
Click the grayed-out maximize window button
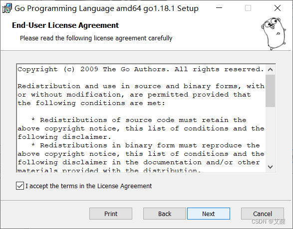click(248, 8)
